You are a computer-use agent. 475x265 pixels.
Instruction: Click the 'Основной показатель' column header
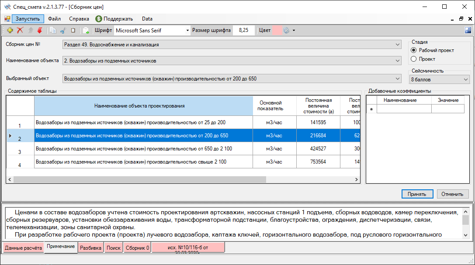coord(275,106)
